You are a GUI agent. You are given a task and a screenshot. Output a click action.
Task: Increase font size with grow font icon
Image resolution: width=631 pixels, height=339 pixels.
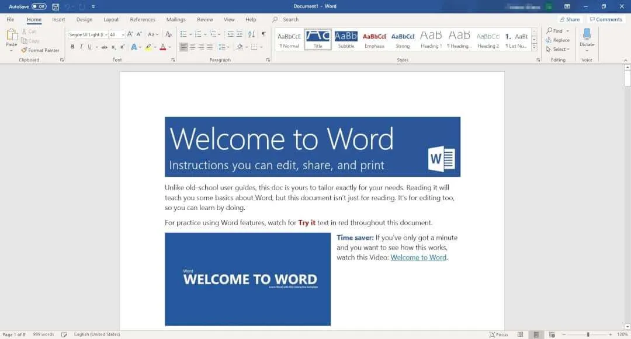click(x=130, y=34)
